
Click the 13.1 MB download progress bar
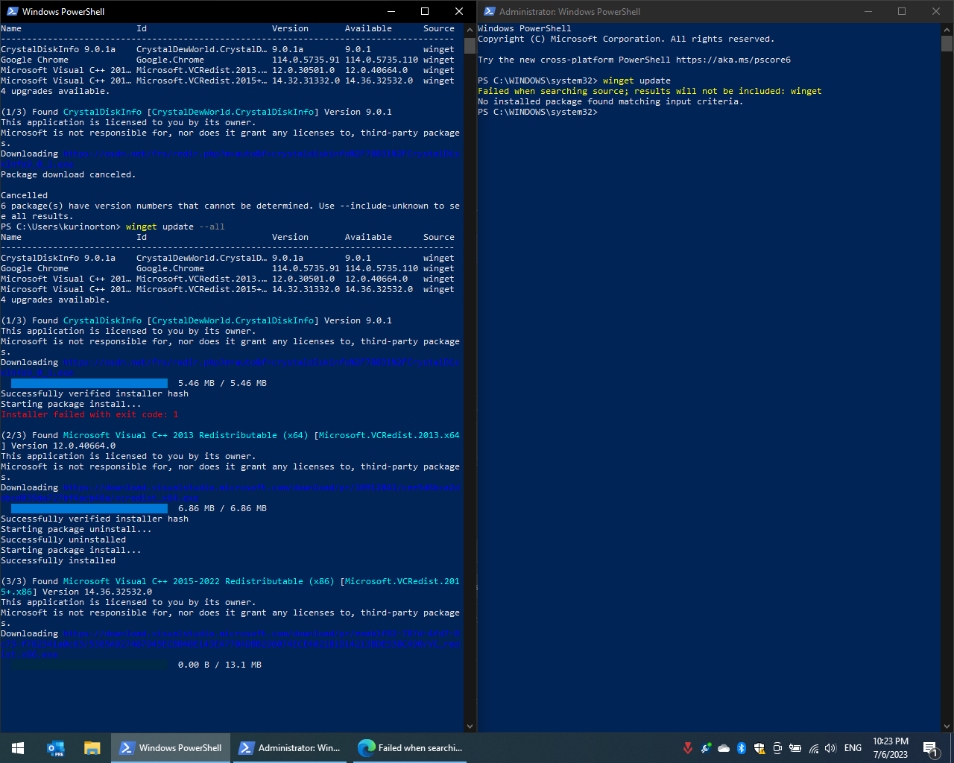[89, 665]
